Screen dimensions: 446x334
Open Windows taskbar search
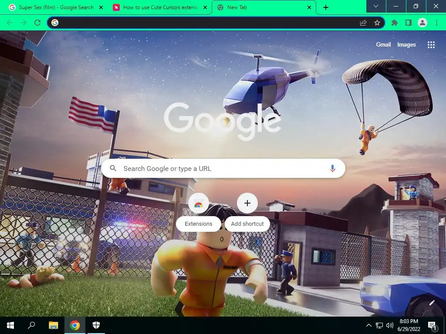point(31,325)
